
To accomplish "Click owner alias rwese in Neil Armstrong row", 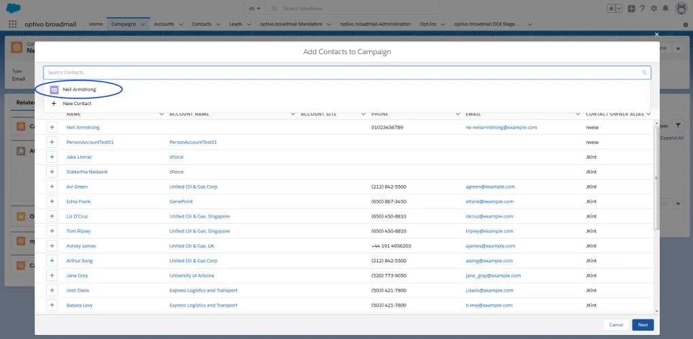I will pos(592,127).
